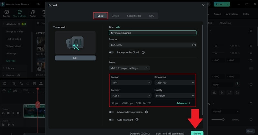
Task: Toggle keyframe diamond beside the Normal section header
Action: click(x=251, y=103)
